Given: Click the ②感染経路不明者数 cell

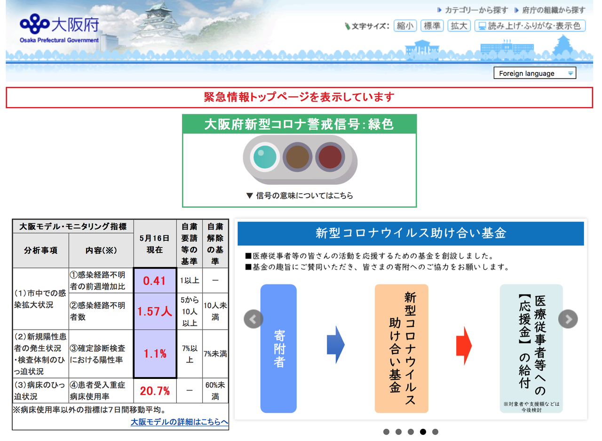Looking at the screenshot, I should coord(101,311).
